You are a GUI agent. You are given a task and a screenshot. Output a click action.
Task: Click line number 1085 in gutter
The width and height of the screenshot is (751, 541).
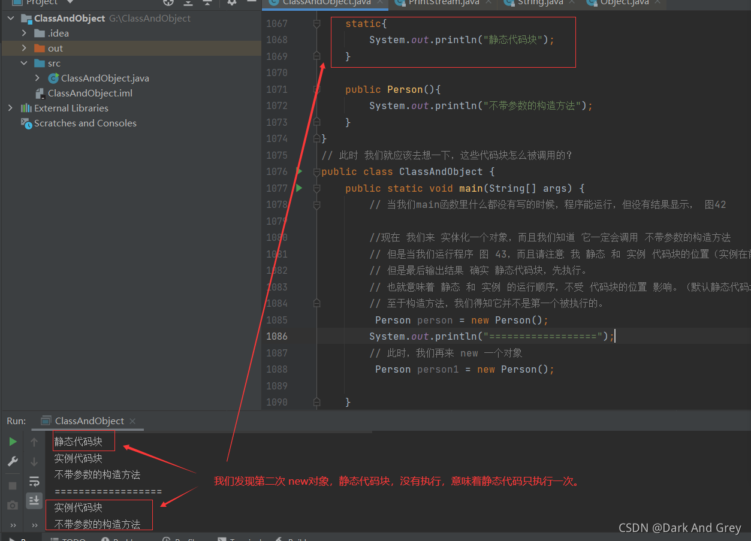(277, 320)
